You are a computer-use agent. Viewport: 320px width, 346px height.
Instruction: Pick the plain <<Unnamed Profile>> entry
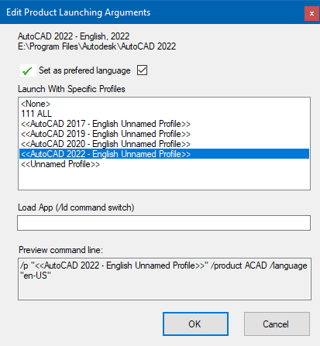pos(60,164)
